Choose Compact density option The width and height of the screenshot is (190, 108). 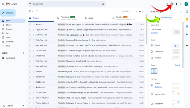click(x=152, y=58)
